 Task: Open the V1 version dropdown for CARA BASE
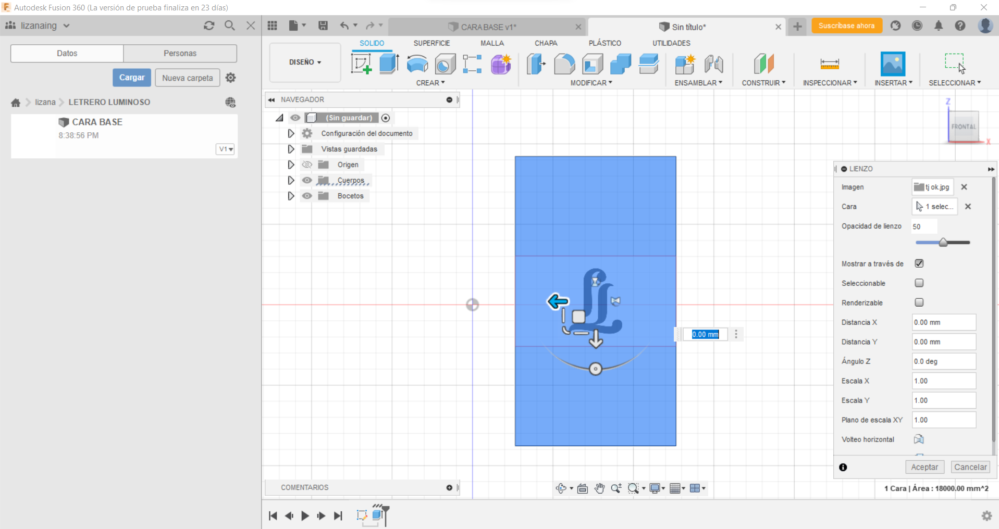point(225,149)
